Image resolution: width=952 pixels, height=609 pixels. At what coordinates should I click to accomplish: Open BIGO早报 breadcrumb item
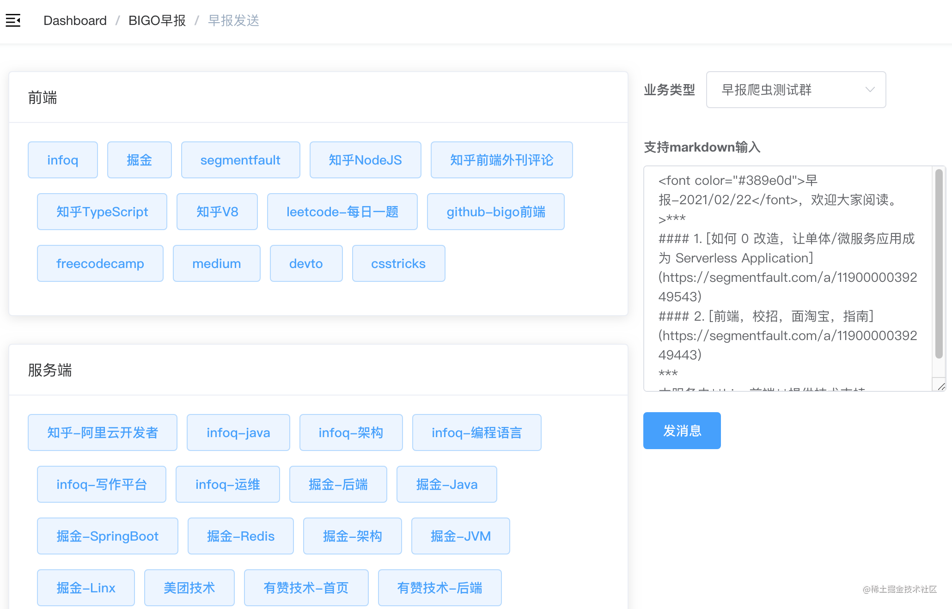[157, 20]
